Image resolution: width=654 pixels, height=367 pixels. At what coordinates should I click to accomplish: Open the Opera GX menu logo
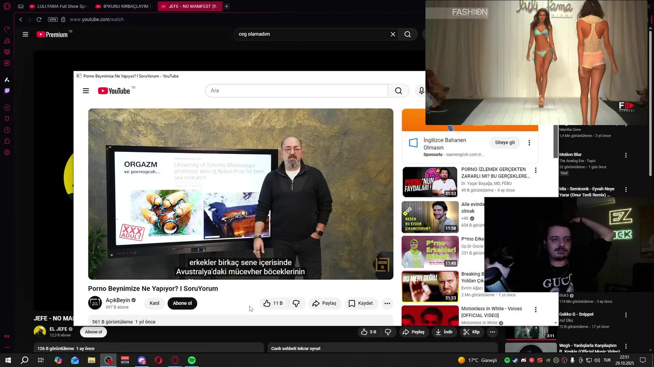pos(7,7)
